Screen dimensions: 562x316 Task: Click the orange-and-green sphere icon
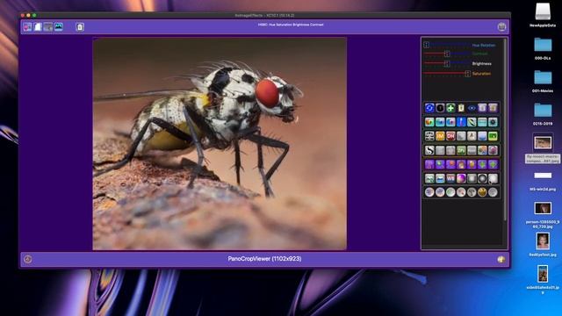[x=429, y=122]
